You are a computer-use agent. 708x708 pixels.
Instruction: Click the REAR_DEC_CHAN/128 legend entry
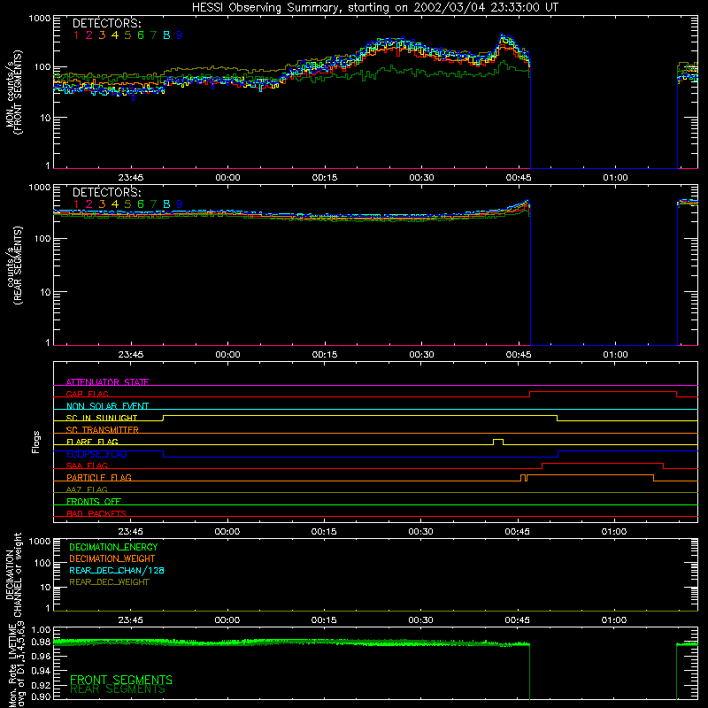(x=117, y=570)
